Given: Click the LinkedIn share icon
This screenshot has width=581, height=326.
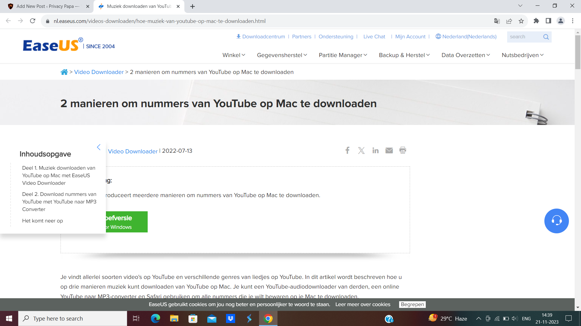Looking at the screenshot, I should (x=375, y=150).
